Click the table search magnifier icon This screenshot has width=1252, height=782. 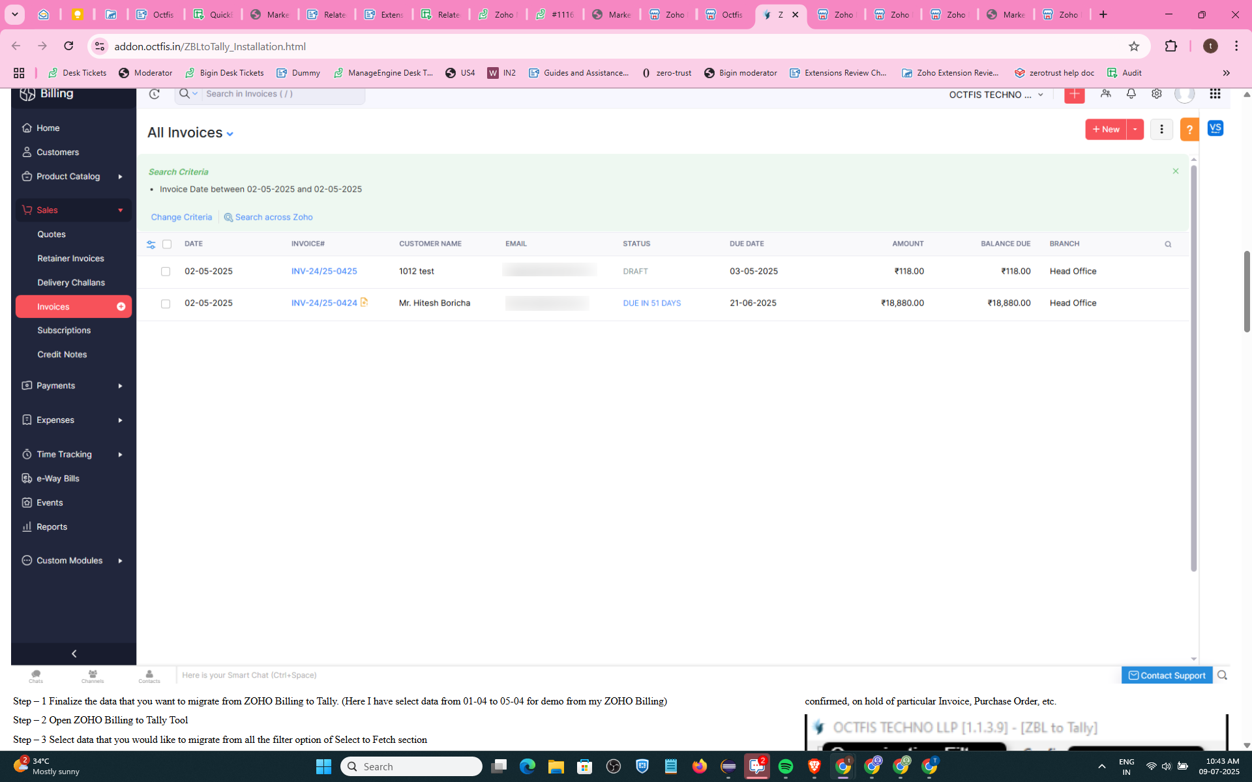click(x=1168, y=244)
